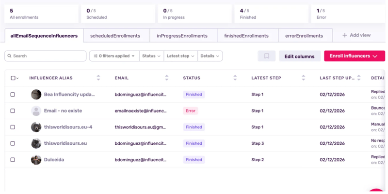The height and width of the screenshot is (194, 388).
Task: Click Finished badge in Bea Influencity row
Action: click(x=194, y=95)
